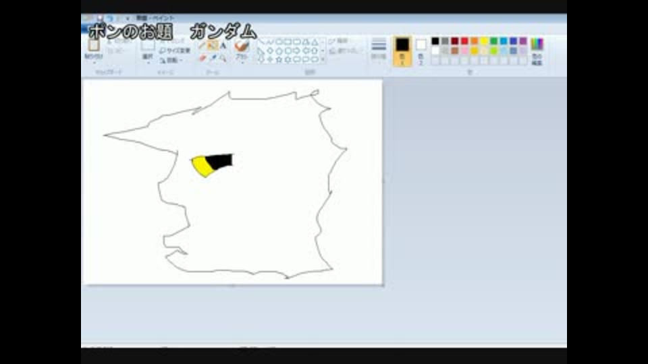Pick the green swatch in the palette
648x364 pixels.
pyautogui.click(x=494, y=41)
